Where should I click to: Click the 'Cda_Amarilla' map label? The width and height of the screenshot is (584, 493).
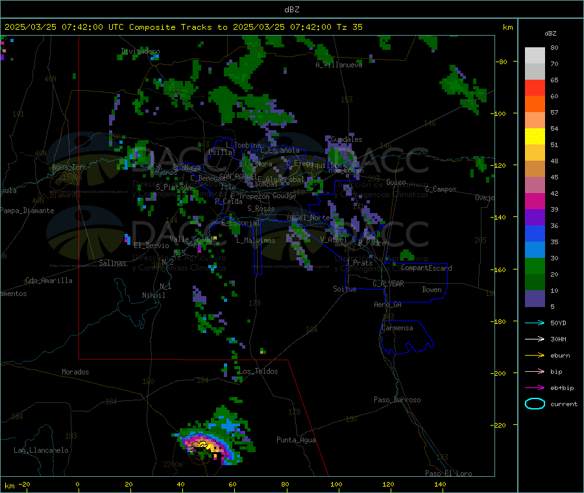(49, 281)
